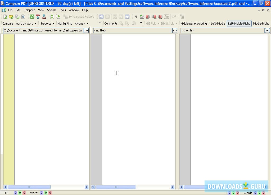Click the left panel horizontal scrollbar
271x195 pixels.
(x=29, y=187)
